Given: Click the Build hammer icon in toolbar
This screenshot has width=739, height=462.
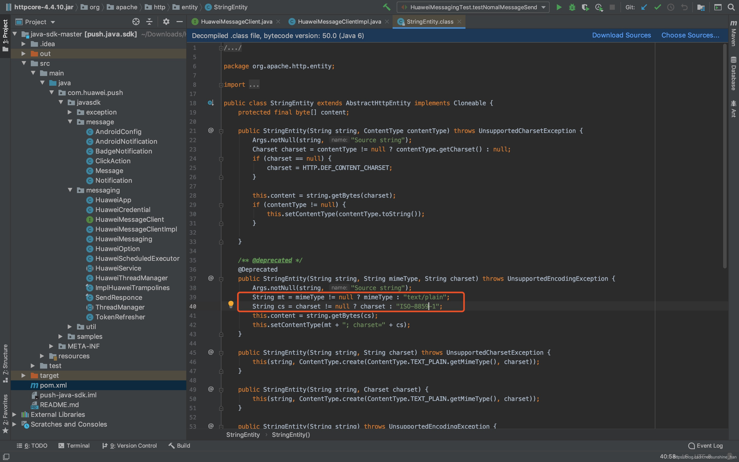Looking at the screenshot, I should (x=387, y=7).
